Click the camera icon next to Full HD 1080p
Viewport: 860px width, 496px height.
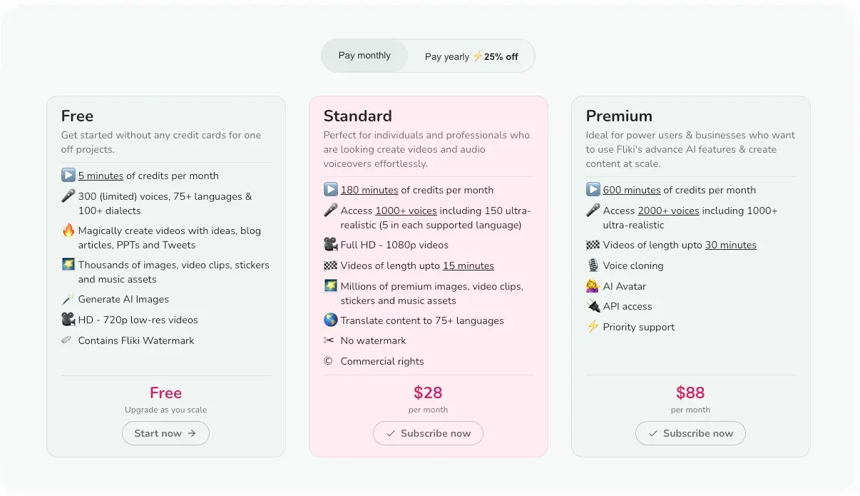(331, 245)
